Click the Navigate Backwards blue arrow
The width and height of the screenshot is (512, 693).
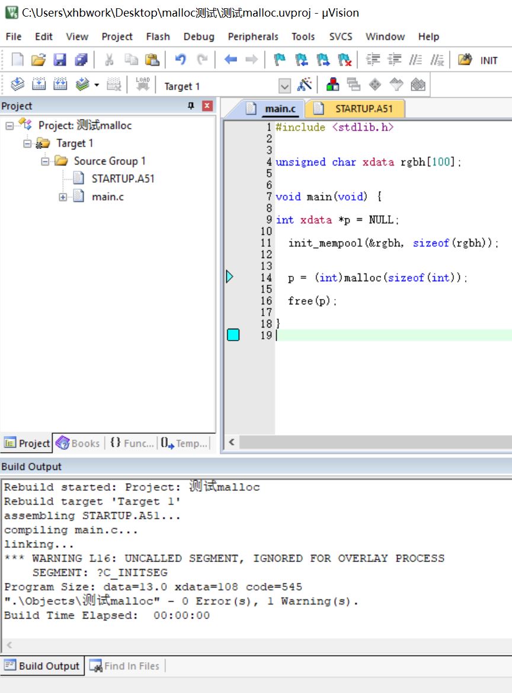click(231, 60)
